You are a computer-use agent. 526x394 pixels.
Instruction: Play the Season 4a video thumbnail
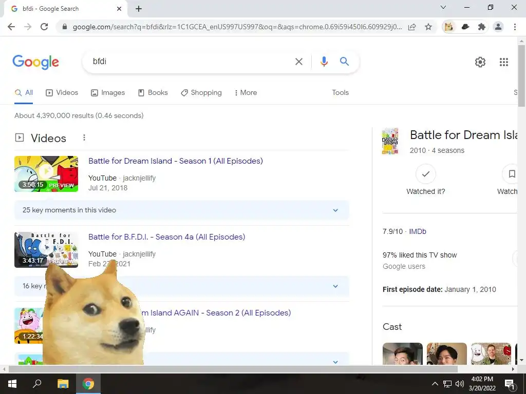[46, 250]
